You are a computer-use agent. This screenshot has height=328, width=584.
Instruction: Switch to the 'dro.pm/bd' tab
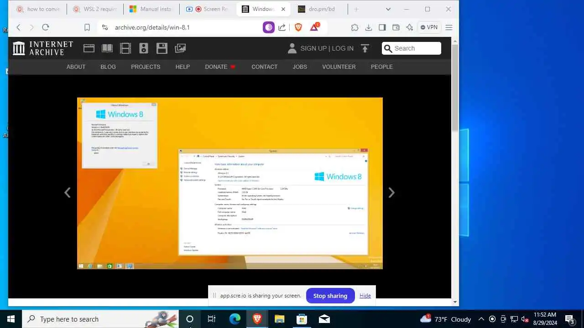tap(320, 9)
